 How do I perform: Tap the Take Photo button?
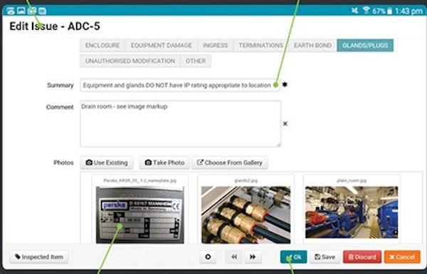coord(164,163)
